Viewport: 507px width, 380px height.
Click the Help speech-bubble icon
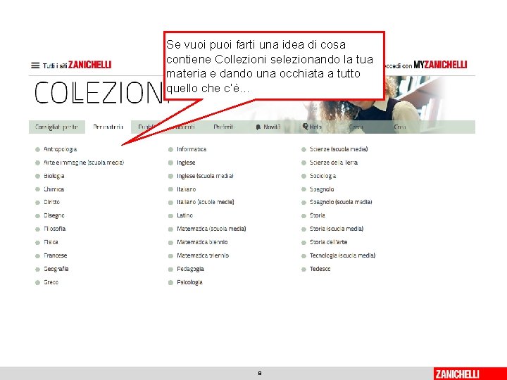[305, 127]
